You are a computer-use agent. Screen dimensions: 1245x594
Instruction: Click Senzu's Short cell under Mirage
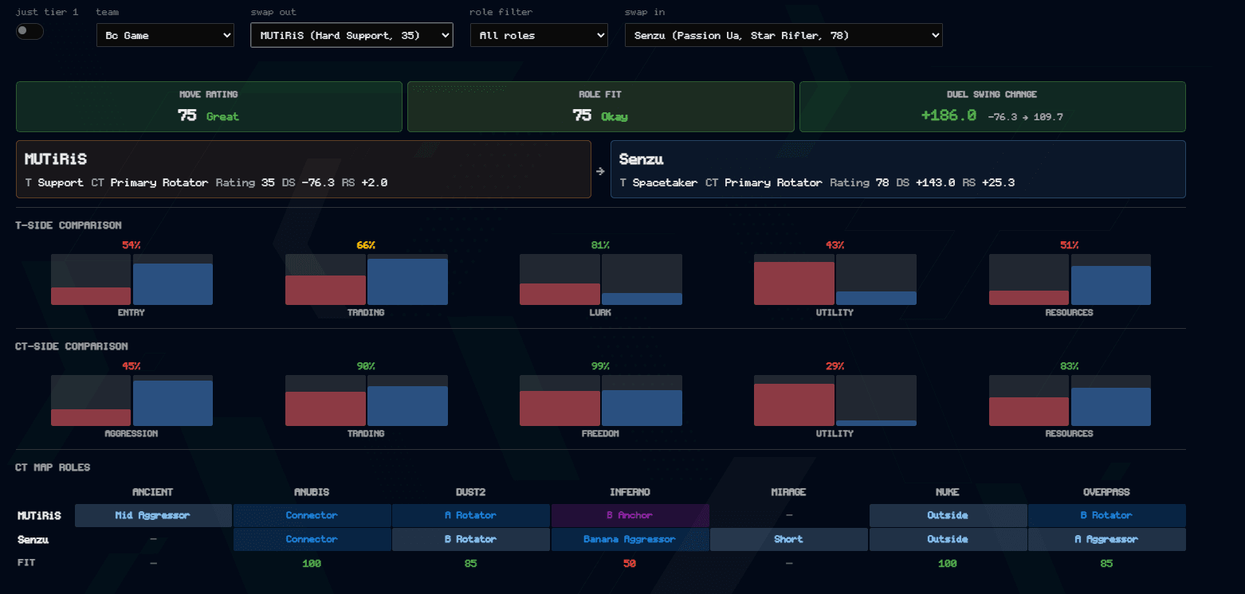pos(788,539)
